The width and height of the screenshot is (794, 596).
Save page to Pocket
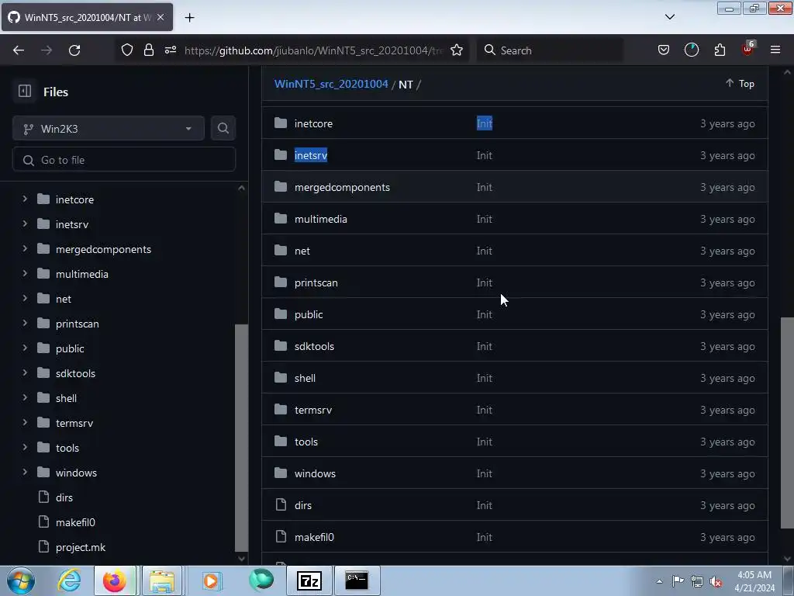coord(664,50)
